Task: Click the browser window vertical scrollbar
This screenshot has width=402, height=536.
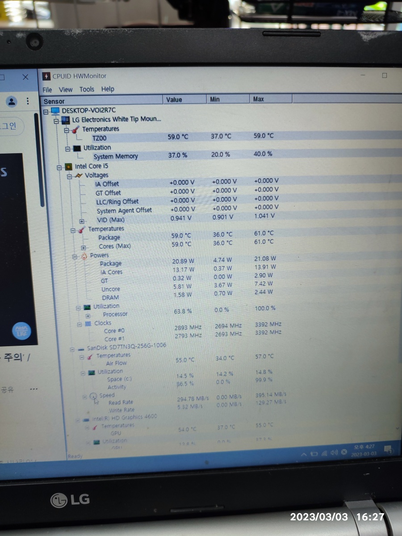Action: tap(40, 159)
